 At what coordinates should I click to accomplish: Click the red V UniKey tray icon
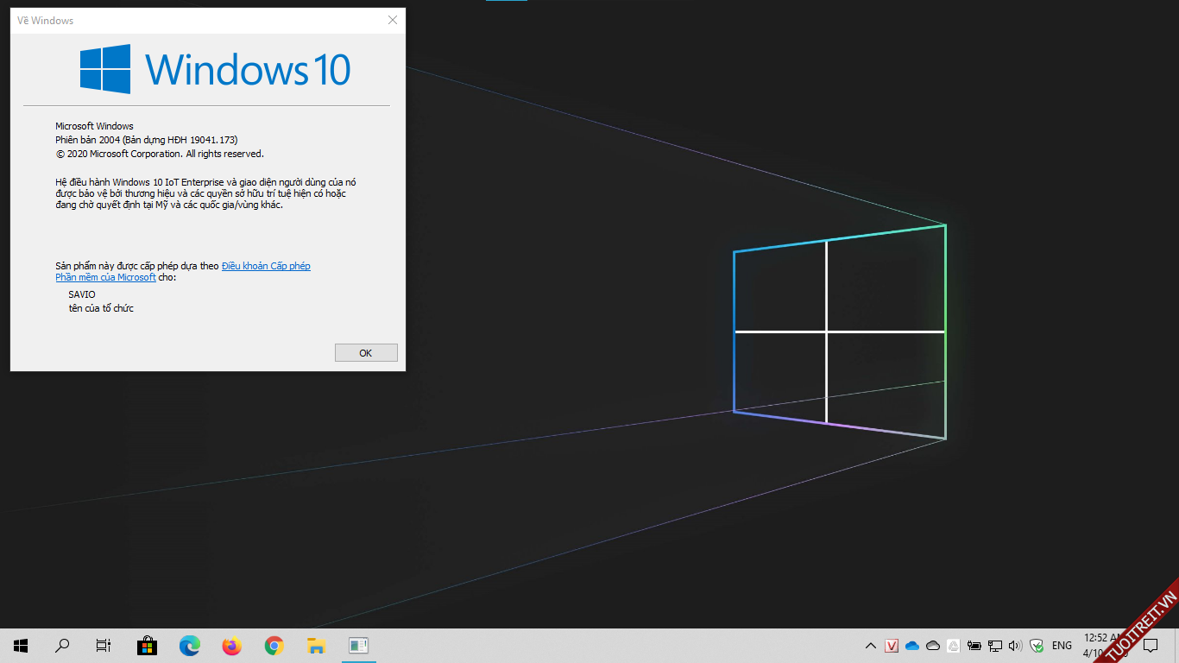892,646
